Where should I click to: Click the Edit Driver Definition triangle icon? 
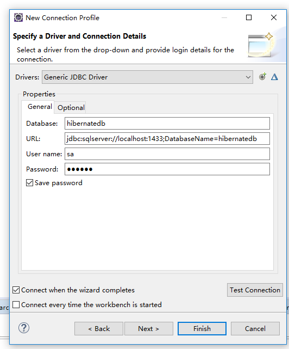[274, 77]
